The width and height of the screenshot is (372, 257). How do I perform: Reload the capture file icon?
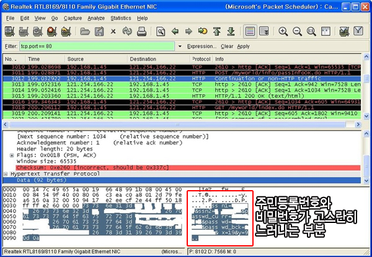[126, 31]
